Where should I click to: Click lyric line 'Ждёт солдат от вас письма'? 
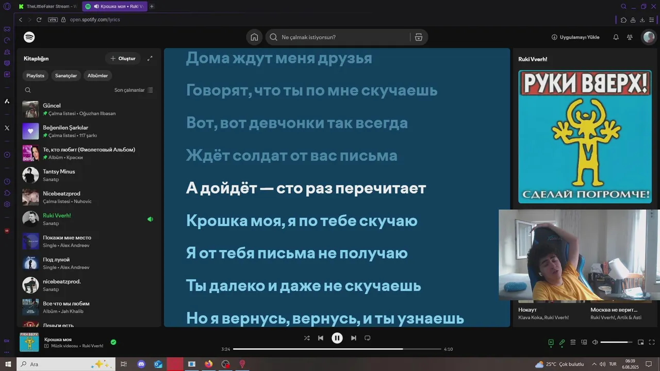pyautogui.click(x=291, y=156)
